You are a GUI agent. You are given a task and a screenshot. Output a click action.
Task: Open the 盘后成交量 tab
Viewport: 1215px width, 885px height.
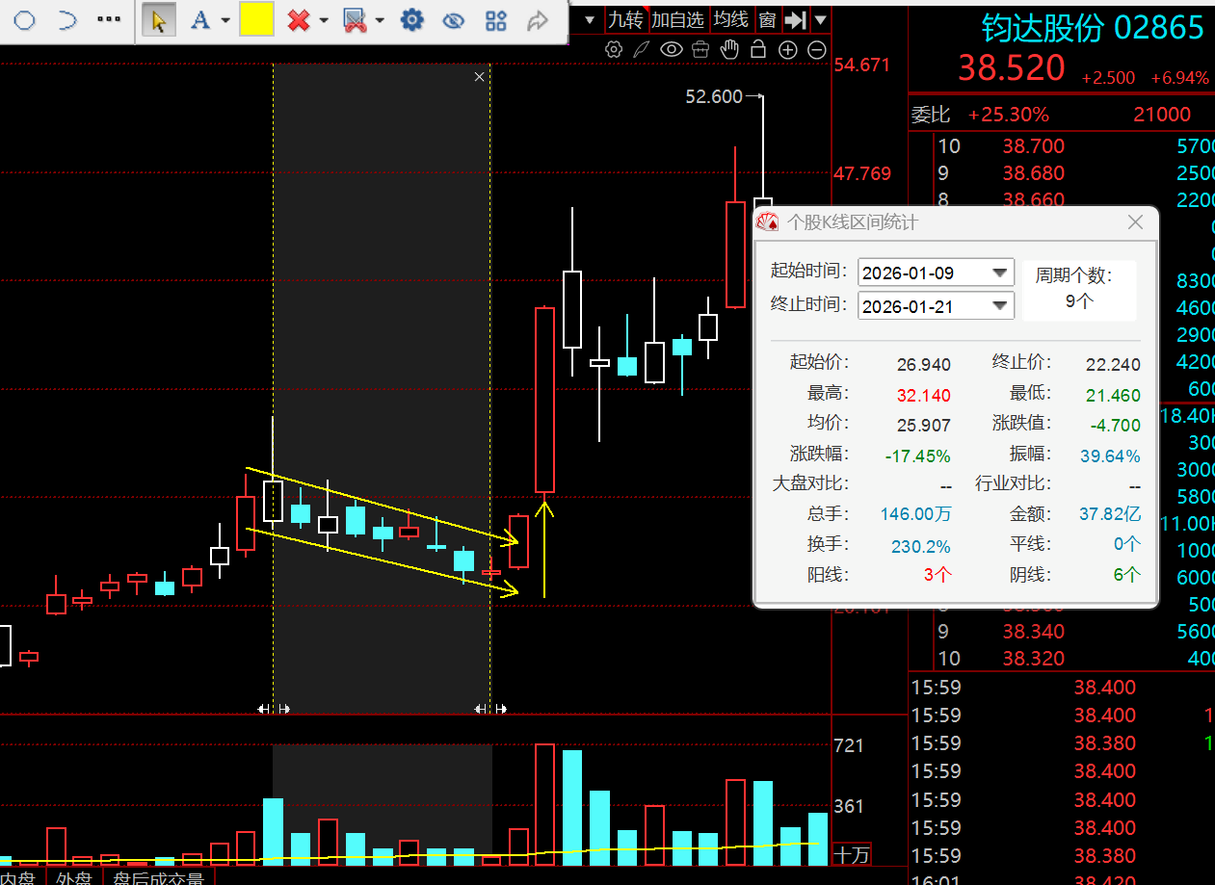(158, 877)
